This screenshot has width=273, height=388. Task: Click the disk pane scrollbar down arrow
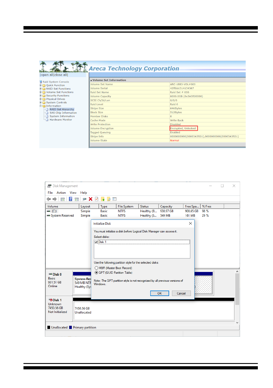[x=237, y=323]
